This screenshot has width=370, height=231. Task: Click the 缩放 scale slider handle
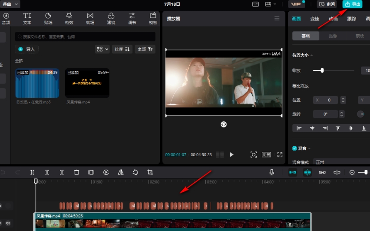[322, 70]
